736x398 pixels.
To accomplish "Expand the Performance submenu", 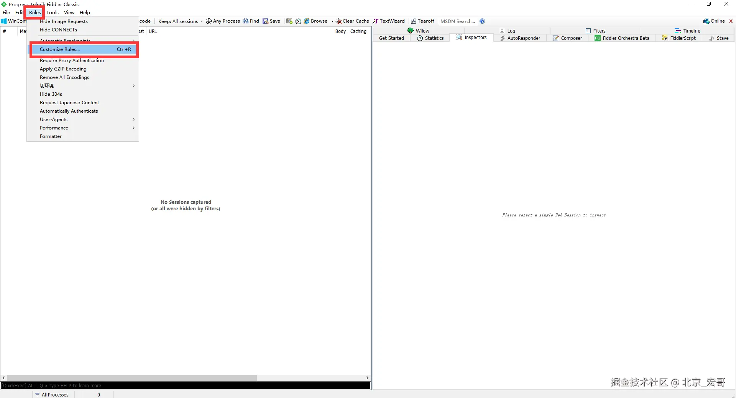I will [x=82, y=128].
